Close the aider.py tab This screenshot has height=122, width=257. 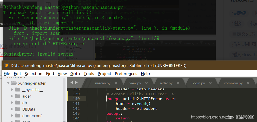click(x=178, y=83)
